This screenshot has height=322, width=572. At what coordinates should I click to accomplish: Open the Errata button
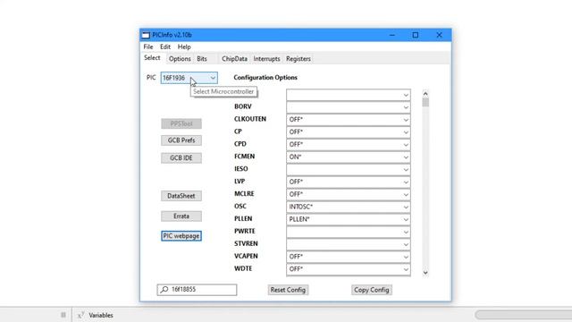tap(181, 216)
